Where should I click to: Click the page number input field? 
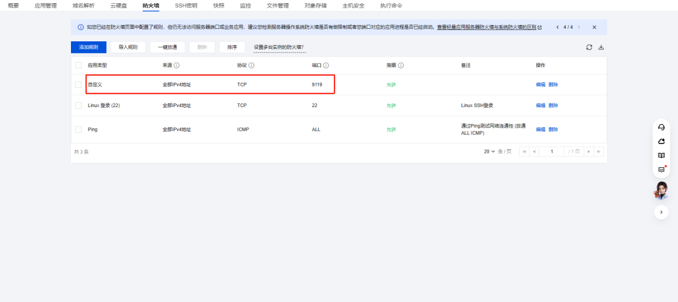click(552, 152)
